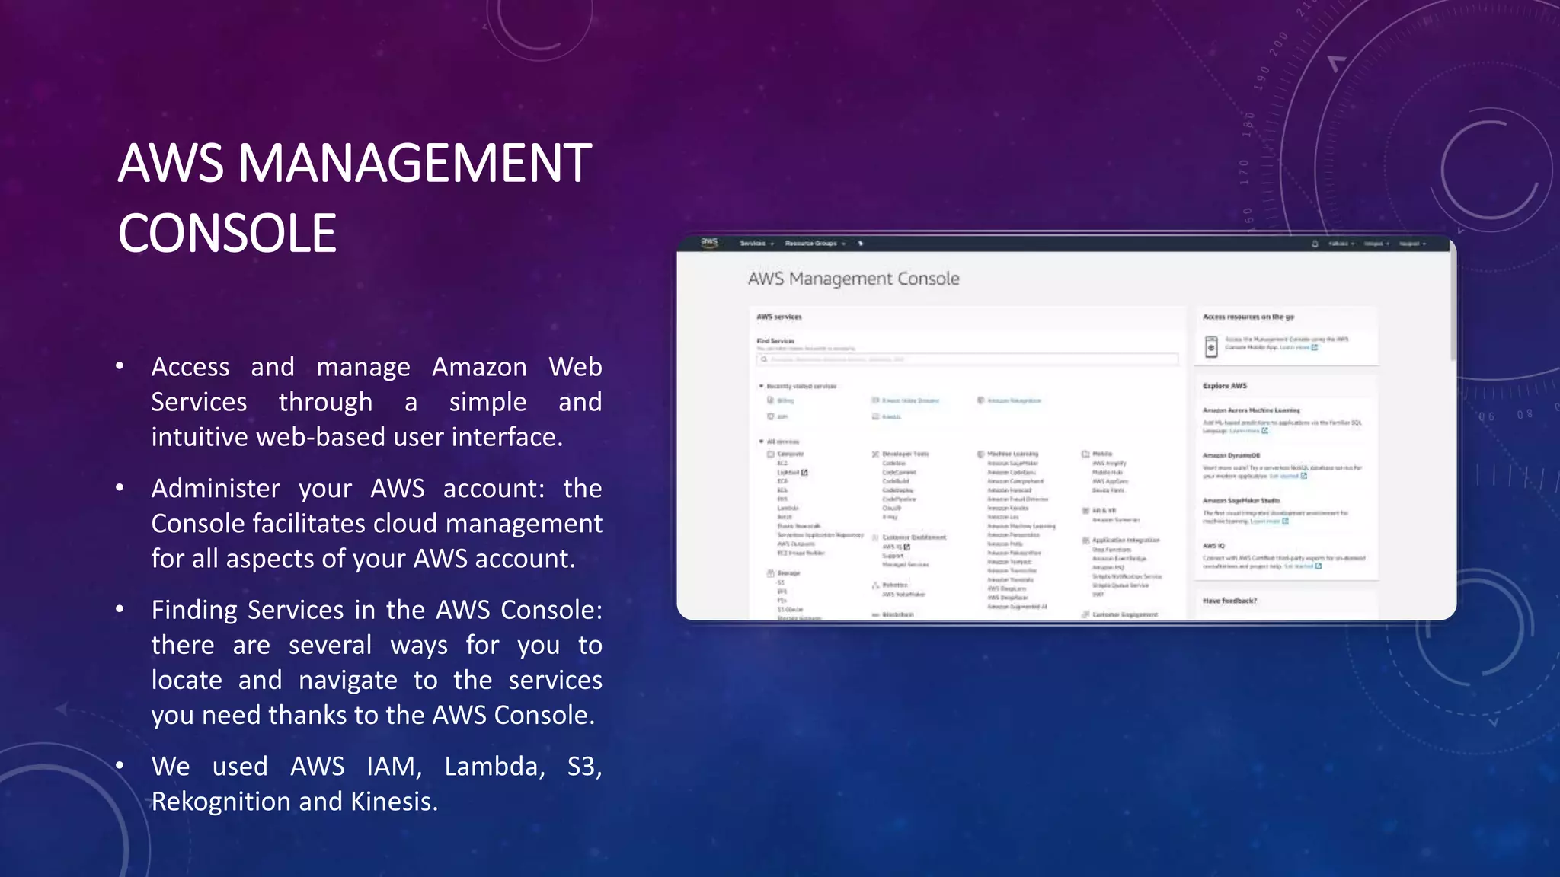The height and width of the screenshot is (877, 1560).
Task: Click the external-link icon after DynamoDB Get started
Action: [x=1304, y=476]
